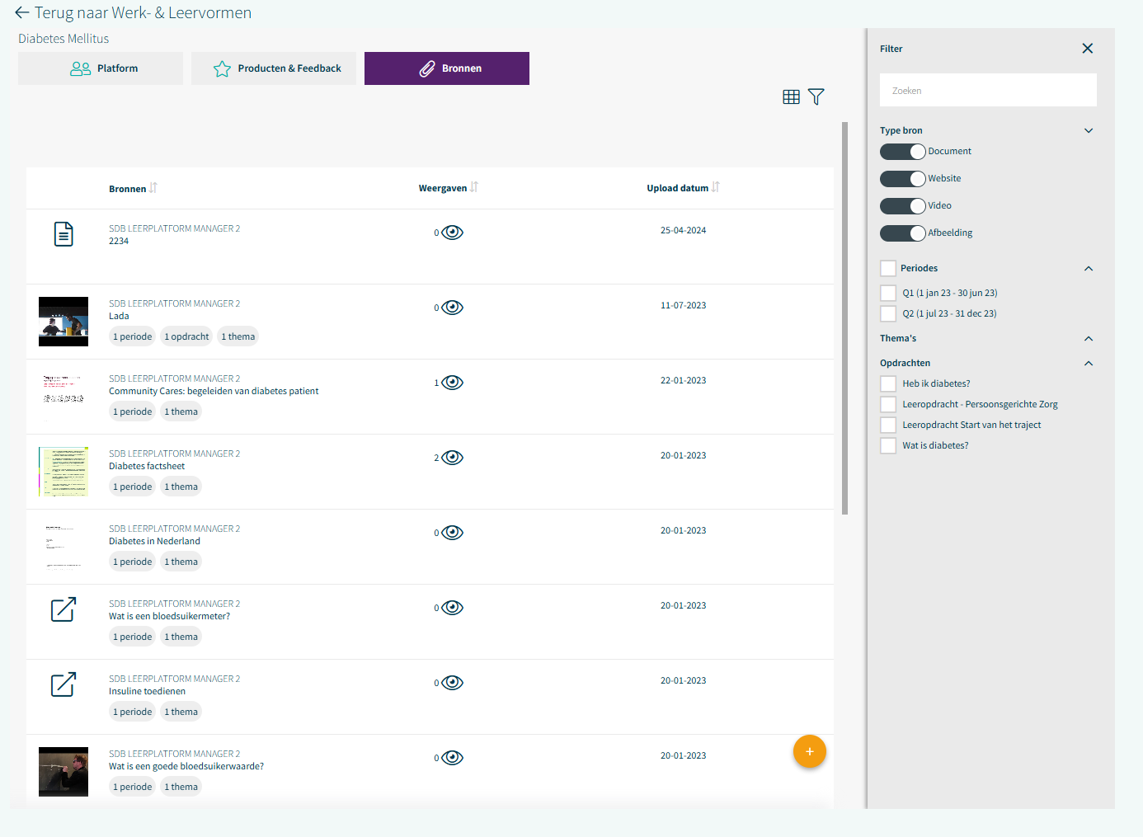
Task: Open the Producten & Feedback tab
Action: [x=274, y=68]
